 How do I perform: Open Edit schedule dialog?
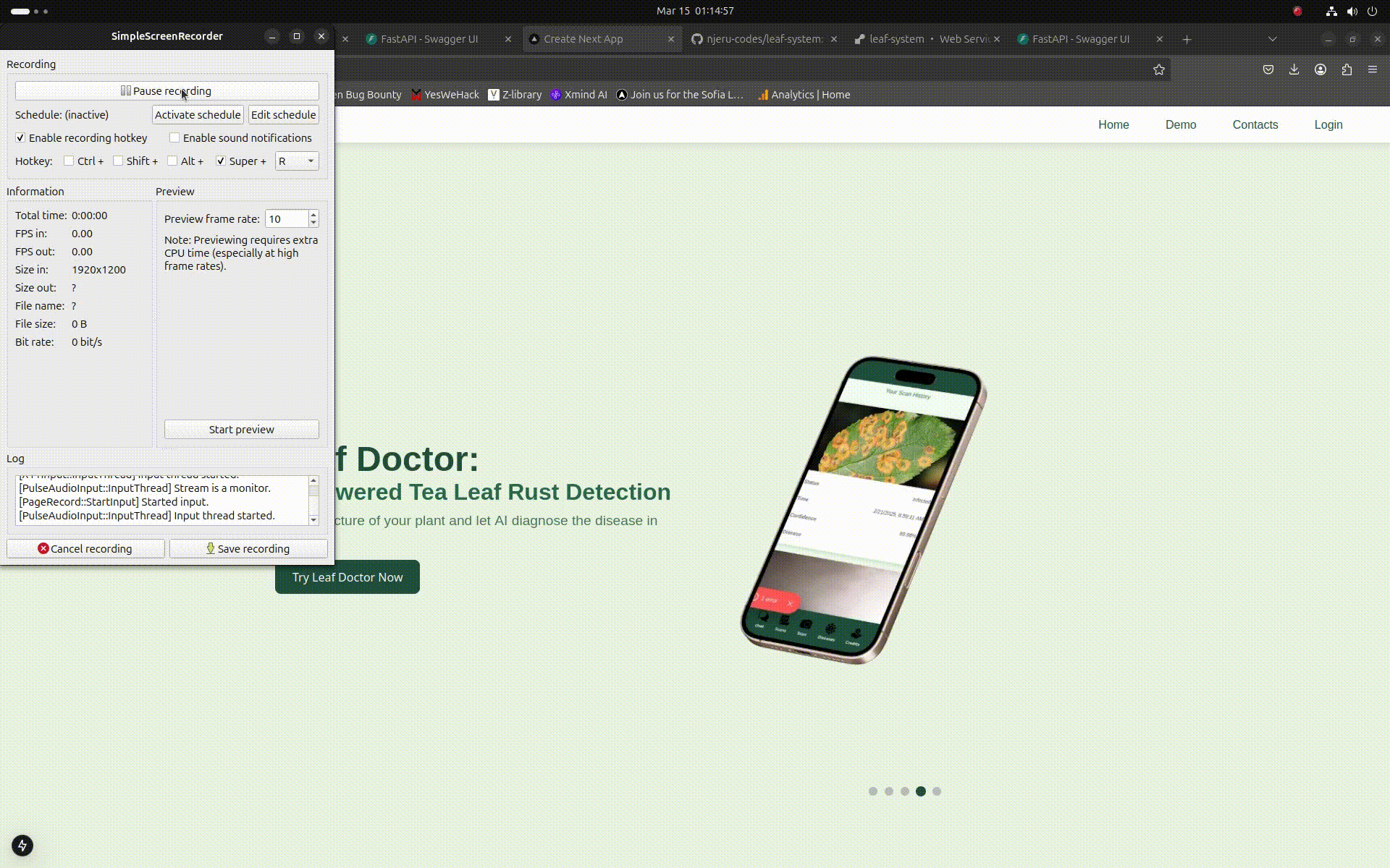click(x=283, y=115)
